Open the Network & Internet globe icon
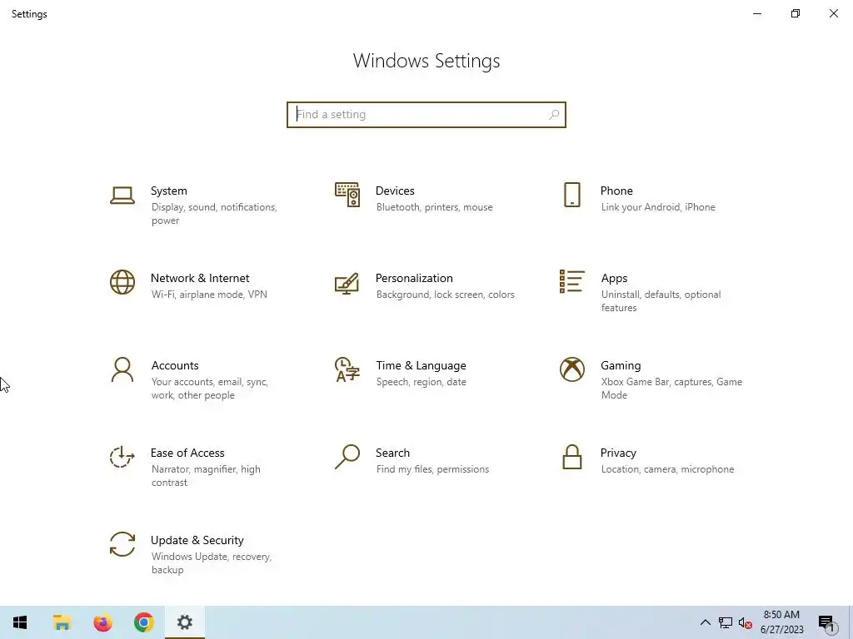Image resolution: width=853 pixels, height=639 pixels. point(122,282)
